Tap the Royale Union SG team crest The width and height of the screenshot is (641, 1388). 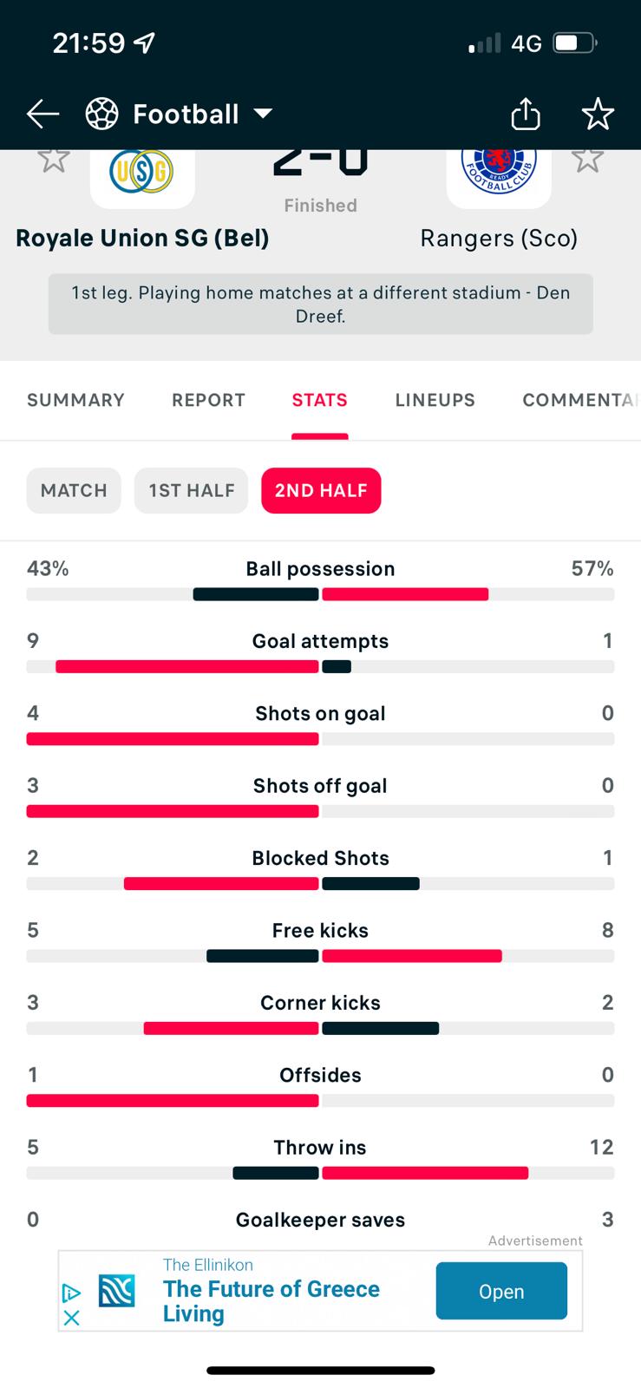tap(142, 173)
